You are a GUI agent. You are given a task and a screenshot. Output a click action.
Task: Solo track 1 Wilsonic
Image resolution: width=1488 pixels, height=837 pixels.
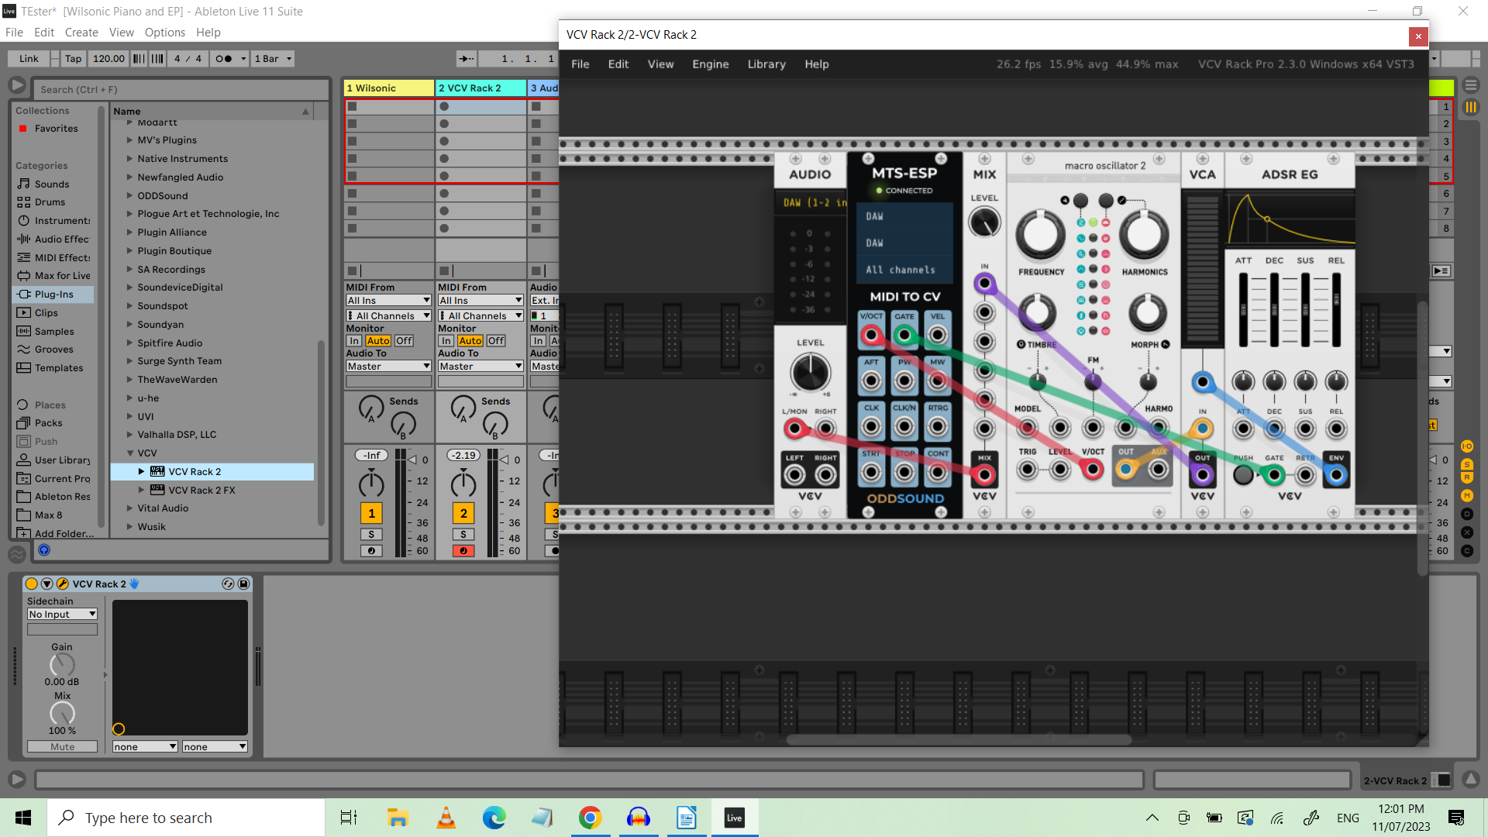click(371, 534)
